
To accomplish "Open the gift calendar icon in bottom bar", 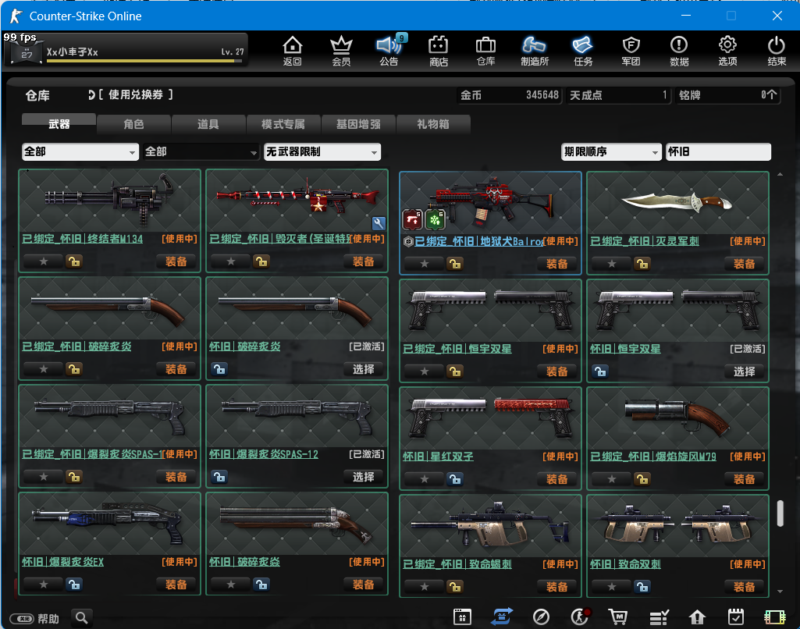I will pos(462,617).
